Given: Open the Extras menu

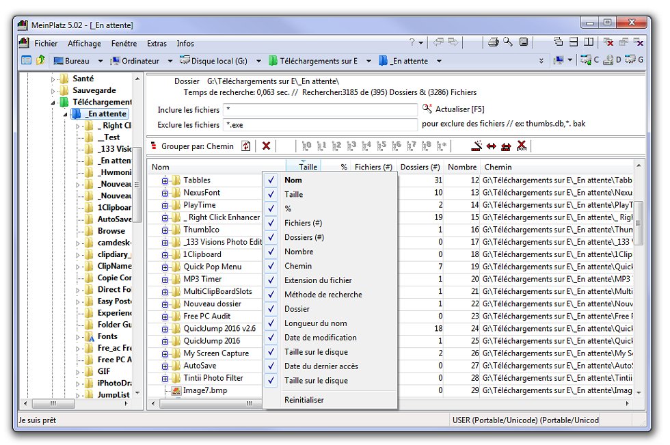Looking at the screenshot, I should (x=157, y=43).
